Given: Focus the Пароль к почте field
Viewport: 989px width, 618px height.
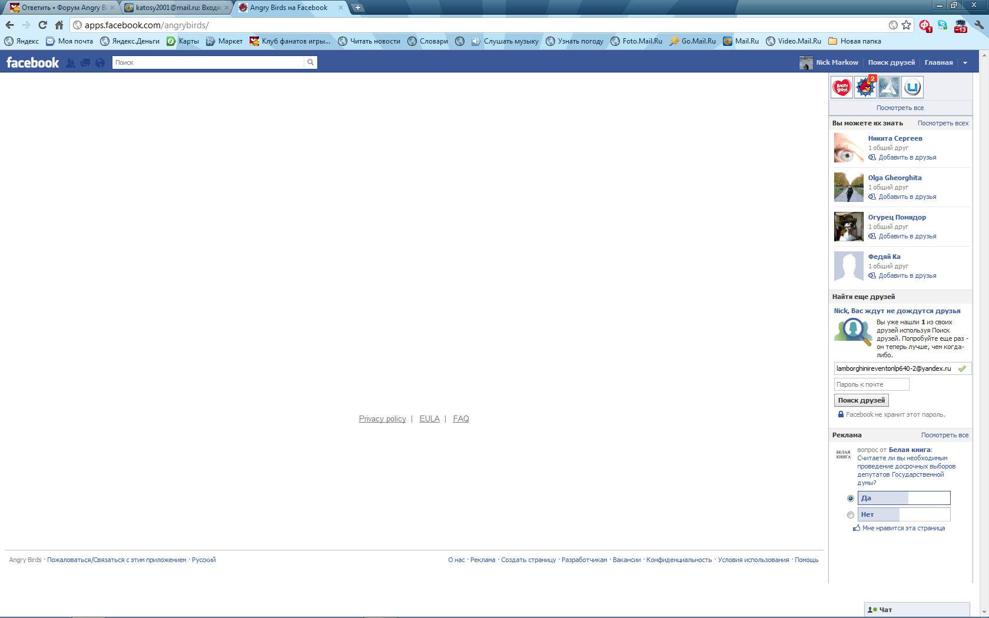Looking at the screenshot, I should click(x=871, y=384).
